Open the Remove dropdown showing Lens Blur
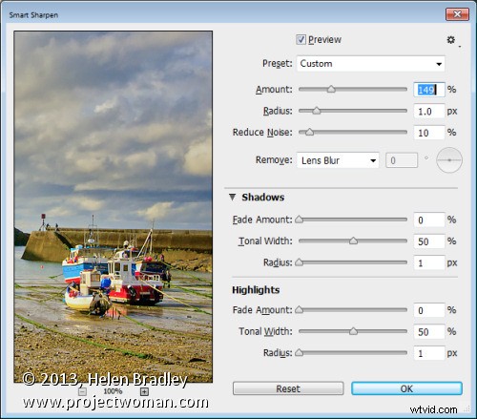The image size is (477, 419). coord(338,160)
